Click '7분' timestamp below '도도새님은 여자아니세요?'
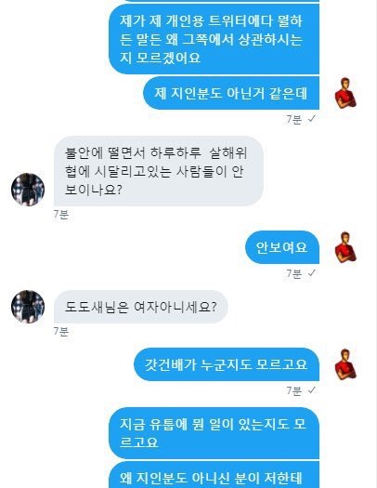Image resolution: width=377 pixels, height=488 pixels. (x=61, y=332)
